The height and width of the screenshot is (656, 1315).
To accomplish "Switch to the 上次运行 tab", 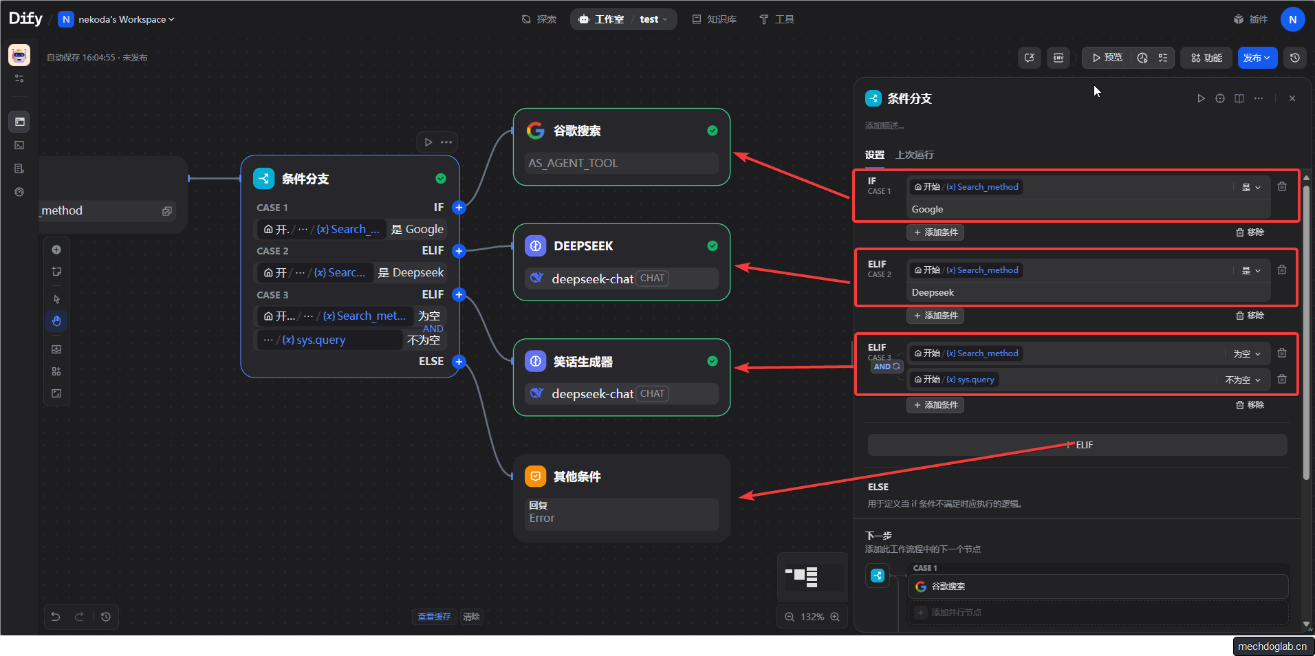I will coord(914,155).
